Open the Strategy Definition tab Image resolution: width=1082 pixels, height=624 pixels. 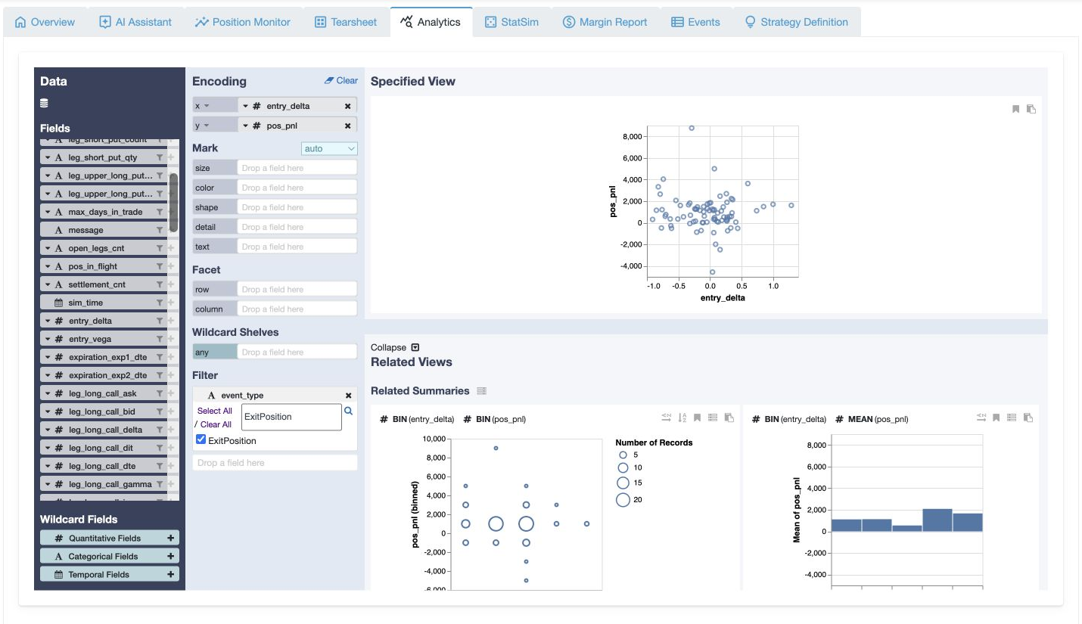point(797,22)
